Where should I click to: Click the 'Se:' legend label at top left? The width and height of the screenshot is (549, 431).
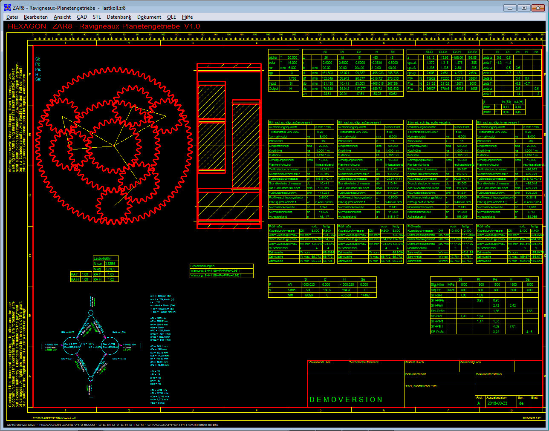tap(38, 80)
